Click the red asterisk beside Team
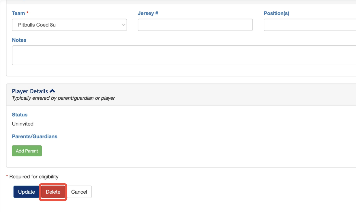This screenshot has height=212, width=356. tap(27, 13)
